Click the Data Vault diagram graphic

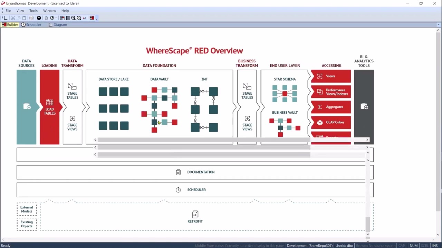(160, 110)
